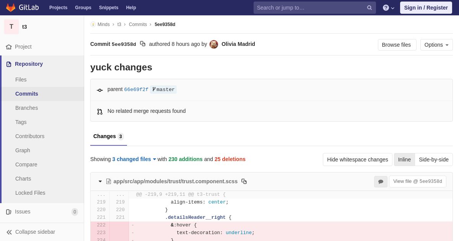Open the Projects menu

click(x=58, y=8)
